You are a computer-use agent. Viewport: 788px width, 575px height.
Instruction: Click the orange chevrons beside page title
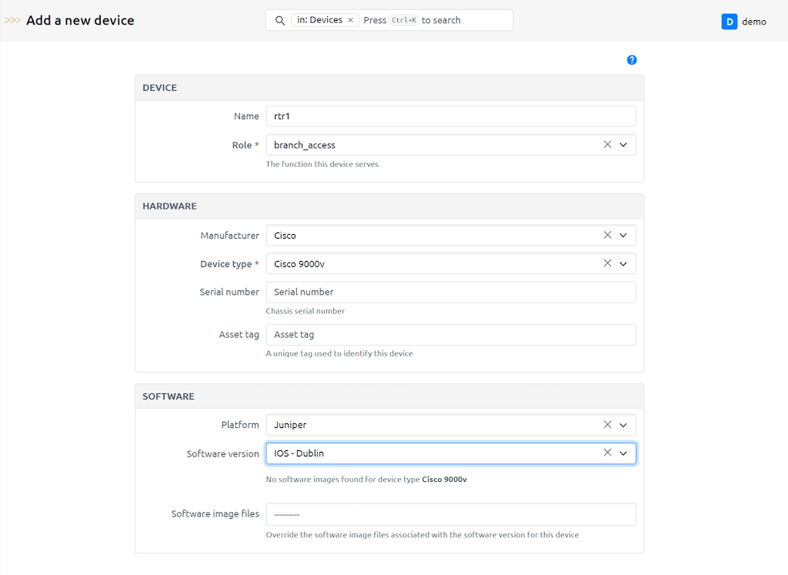click(x=13, y=21)
